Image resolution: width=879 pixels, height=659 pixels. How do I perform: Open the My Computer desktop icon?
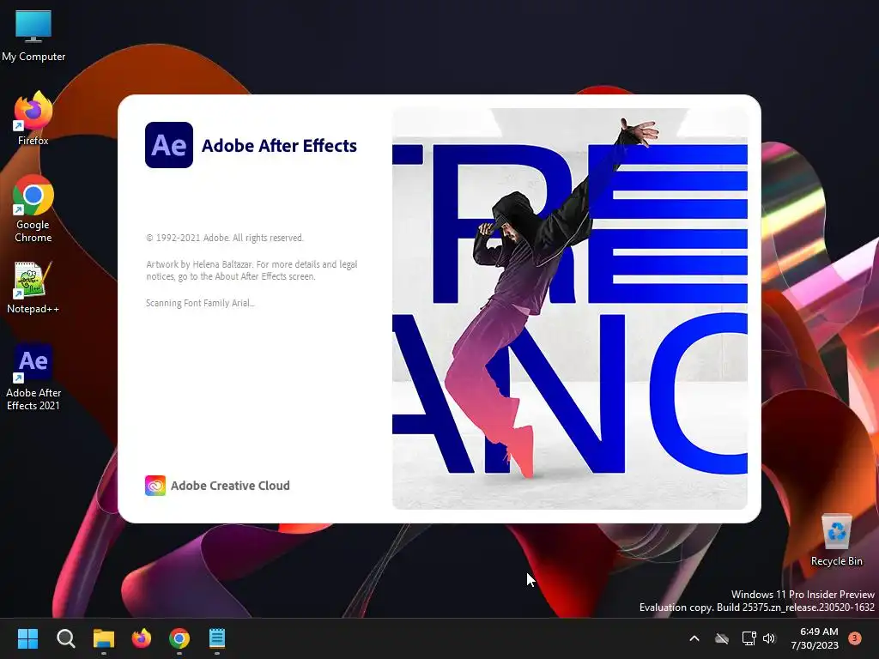[x=33, y=35]
